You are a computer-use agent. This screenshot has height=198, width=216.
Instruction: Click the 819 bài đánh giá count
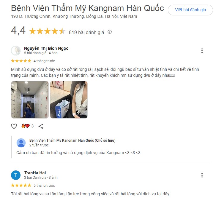(x=86, y=32)
